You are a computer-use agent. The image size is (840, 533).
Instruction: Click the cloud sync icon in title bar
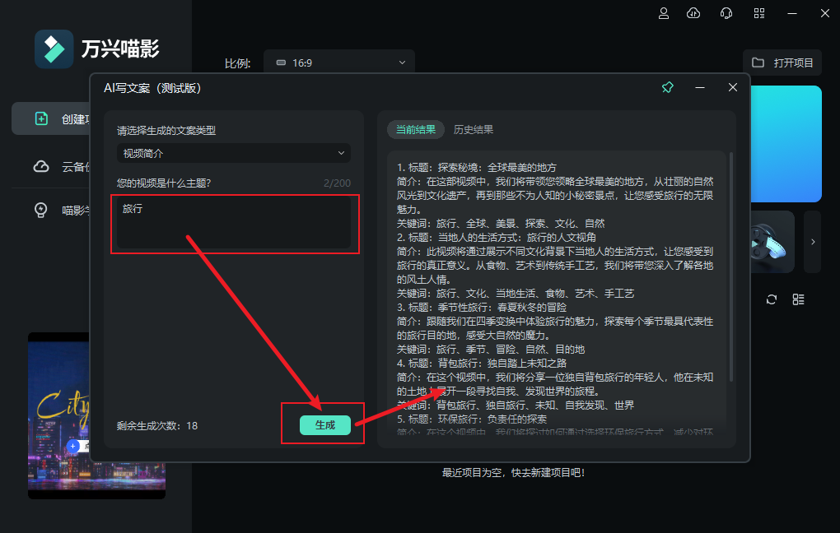(693, 13)
